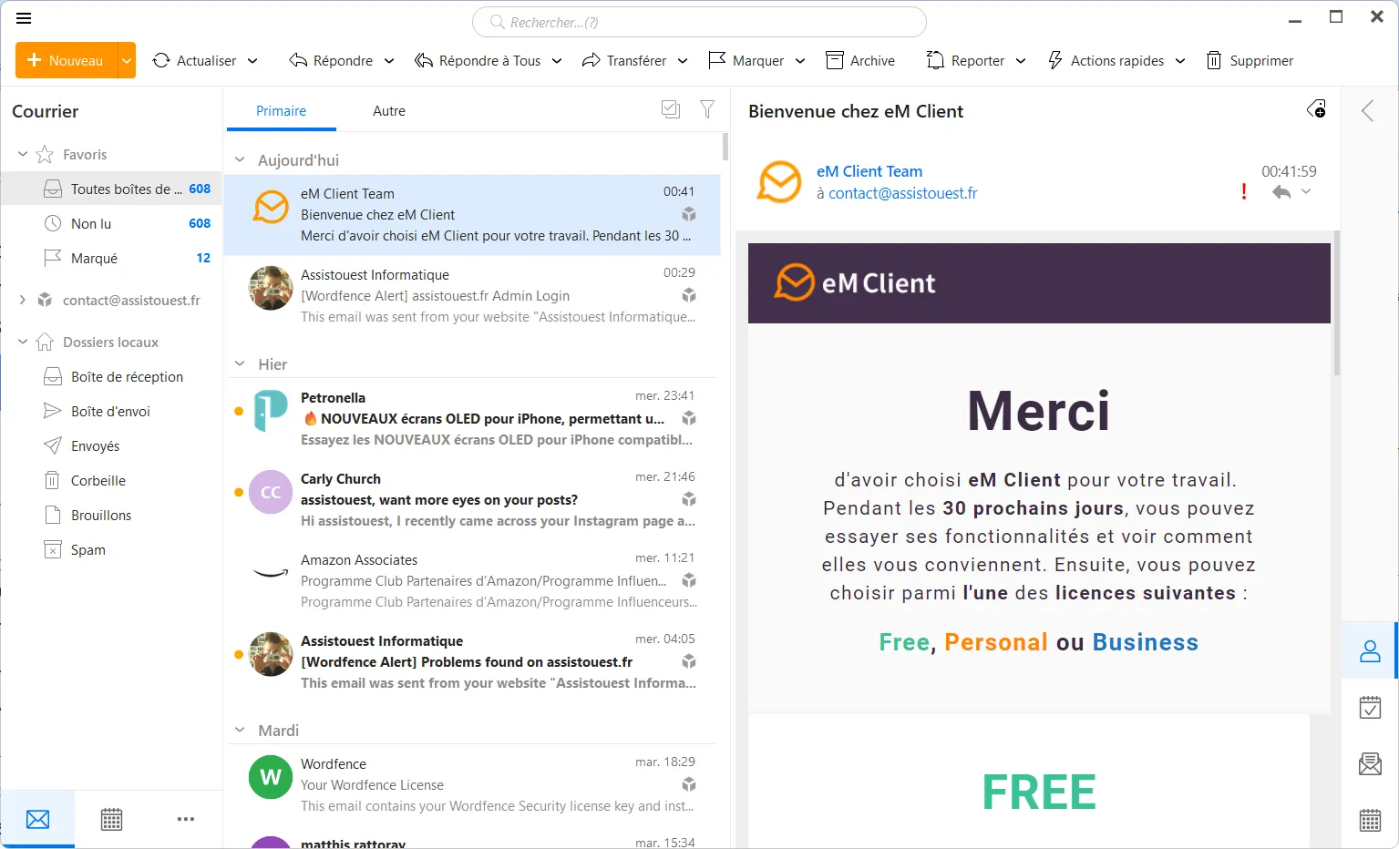
Task: Collapse the Aujourd'hui message group
Action: click(x=240, y=160)
